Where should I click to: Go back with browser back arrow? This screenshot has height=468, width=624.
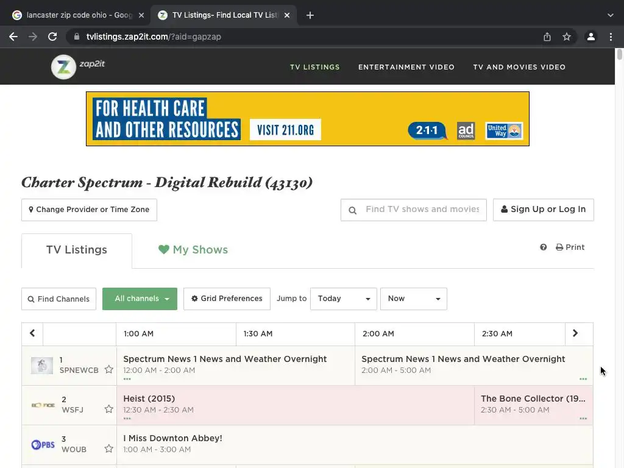[x=13, y=37]
